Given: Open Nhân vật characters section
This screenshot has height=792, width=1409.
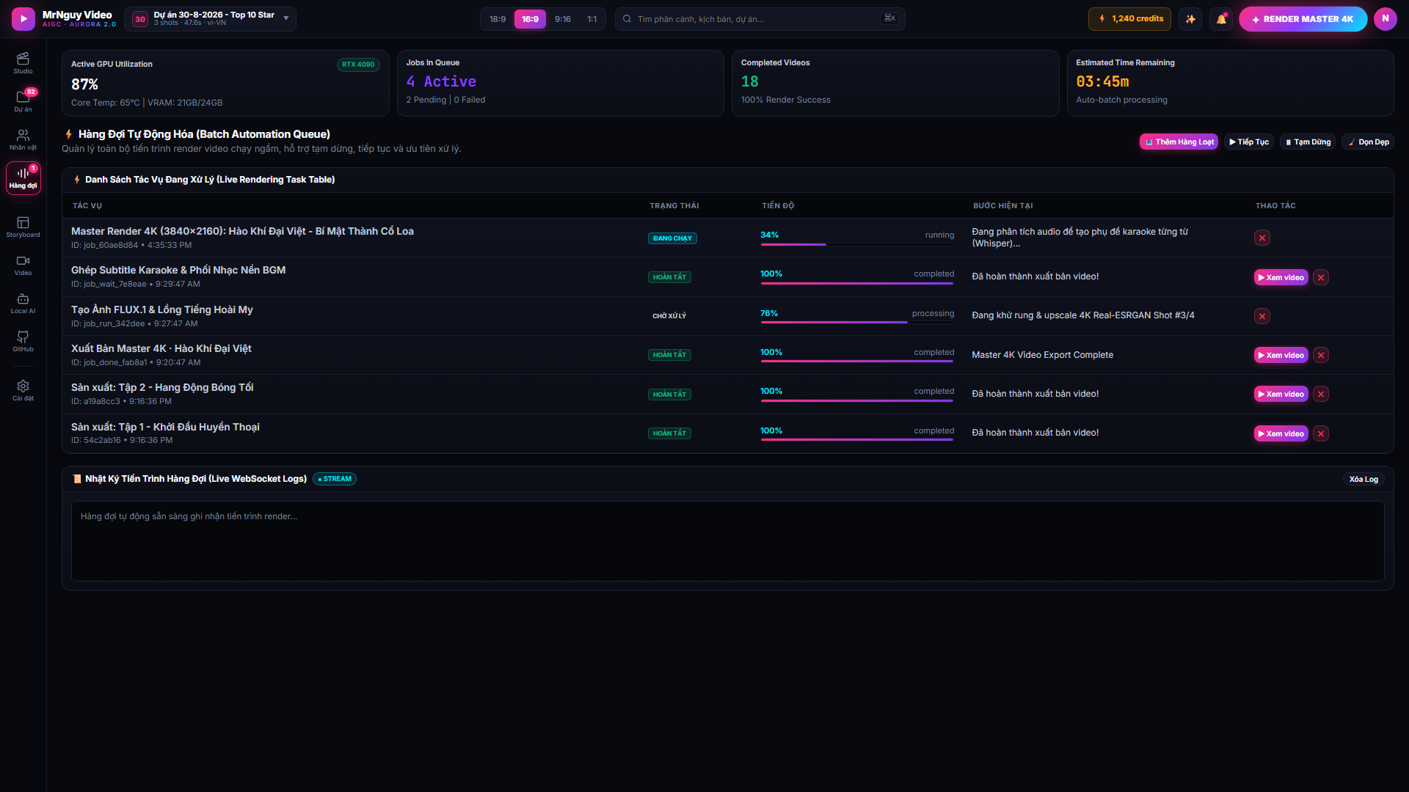Looking at the screenshot, I should pyautogui.click(x=23, y=139).
